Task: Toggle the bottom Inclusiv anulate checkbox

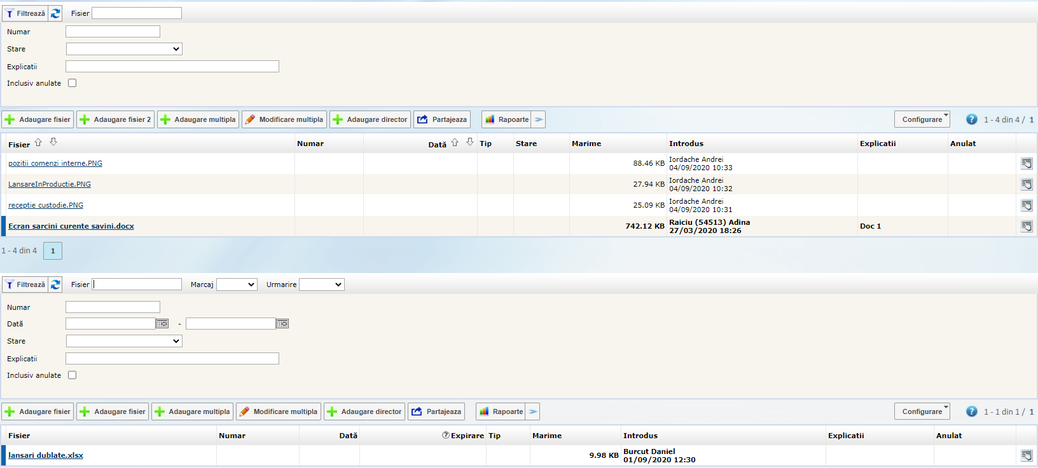Action: (x=73, y=375)
